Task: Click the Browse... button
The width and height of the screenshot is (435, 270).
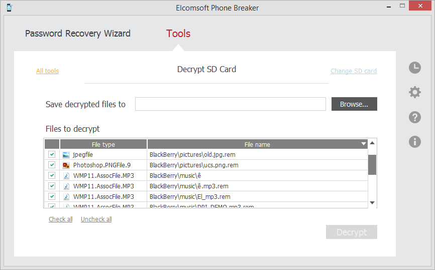Action: (354, 104)
